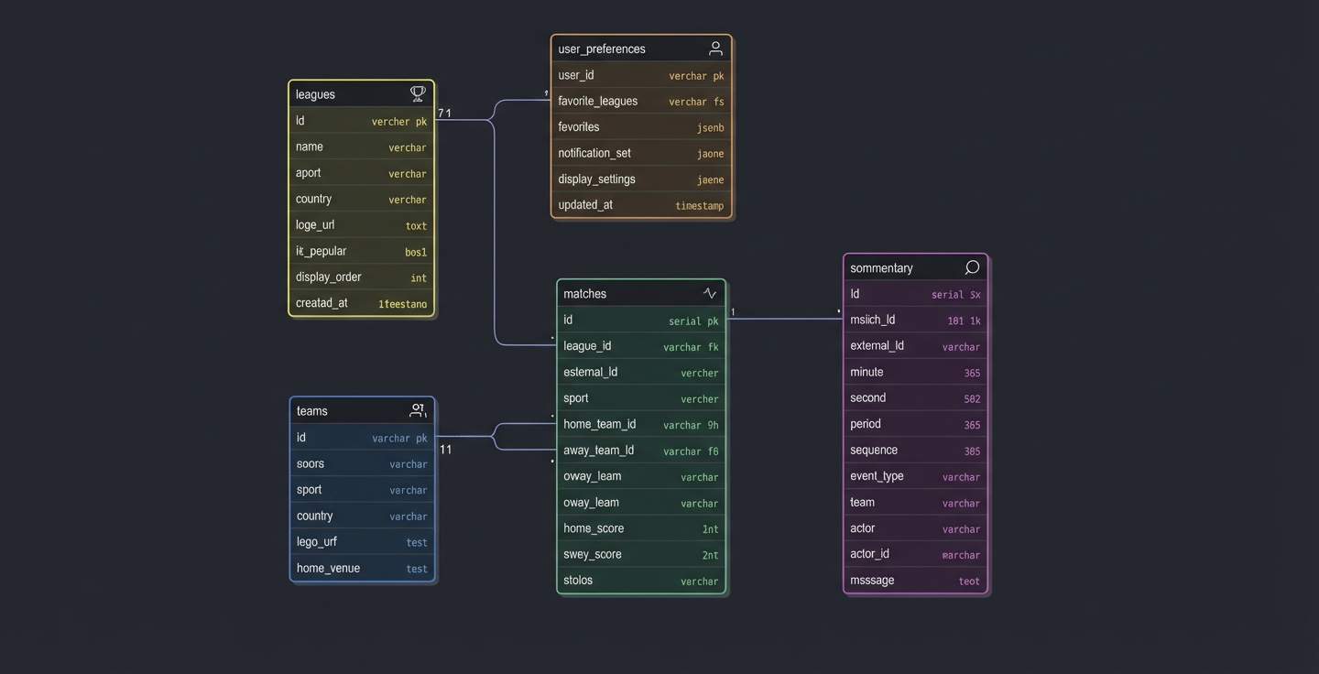Viewport: 1319px width, 674px height.
Task: Select the home_venue field in teams
Action: [362, 569]
